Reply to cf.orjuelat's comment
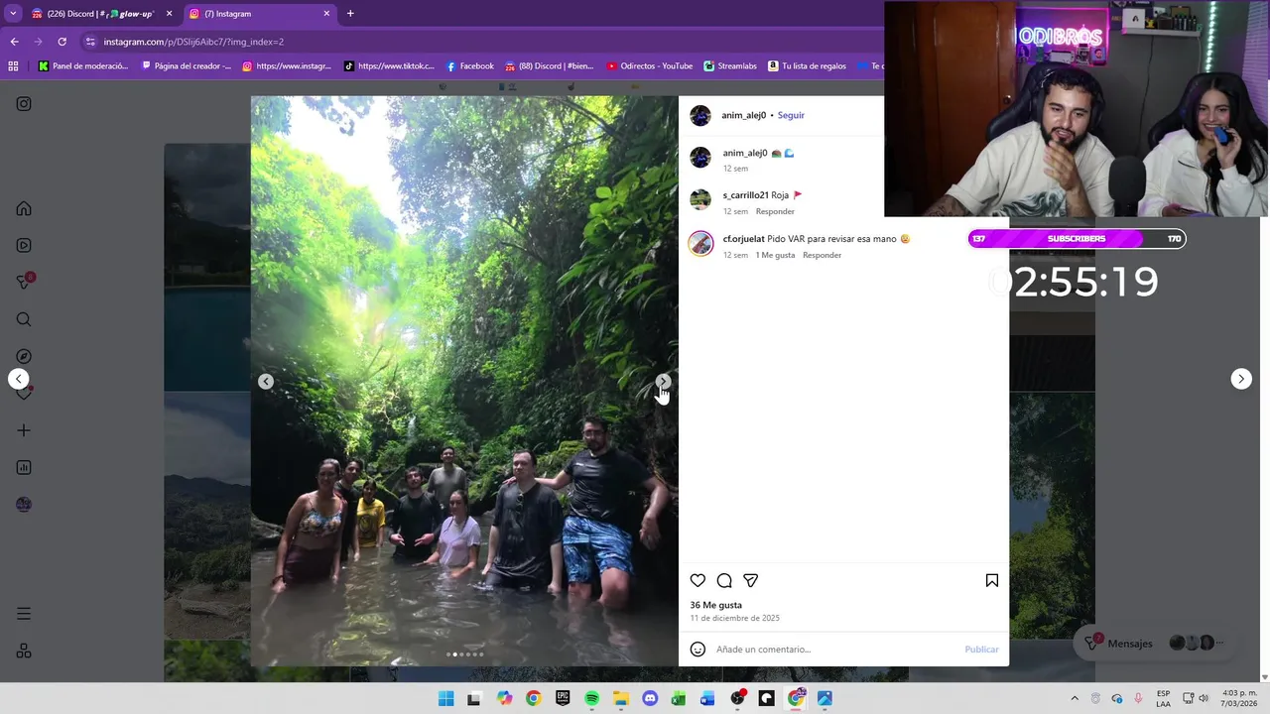This screenshot has height=714, width=1270. [822, 255]
